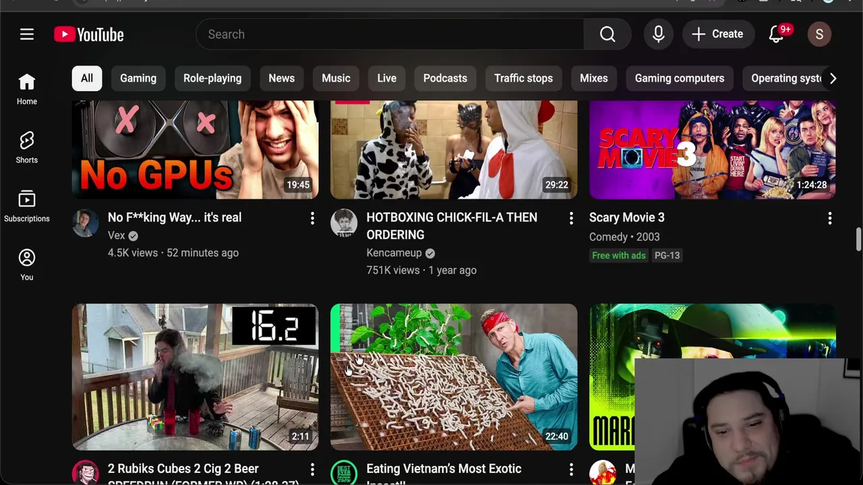Screen dimensions: 863x485
Task: Open the Vietnam insect video thumbnail
Action: click(454, 377)
